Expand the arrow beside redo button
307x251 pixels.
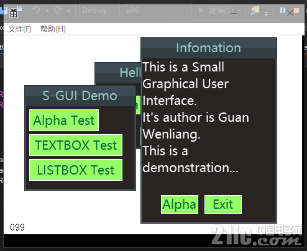coord(69,11)
